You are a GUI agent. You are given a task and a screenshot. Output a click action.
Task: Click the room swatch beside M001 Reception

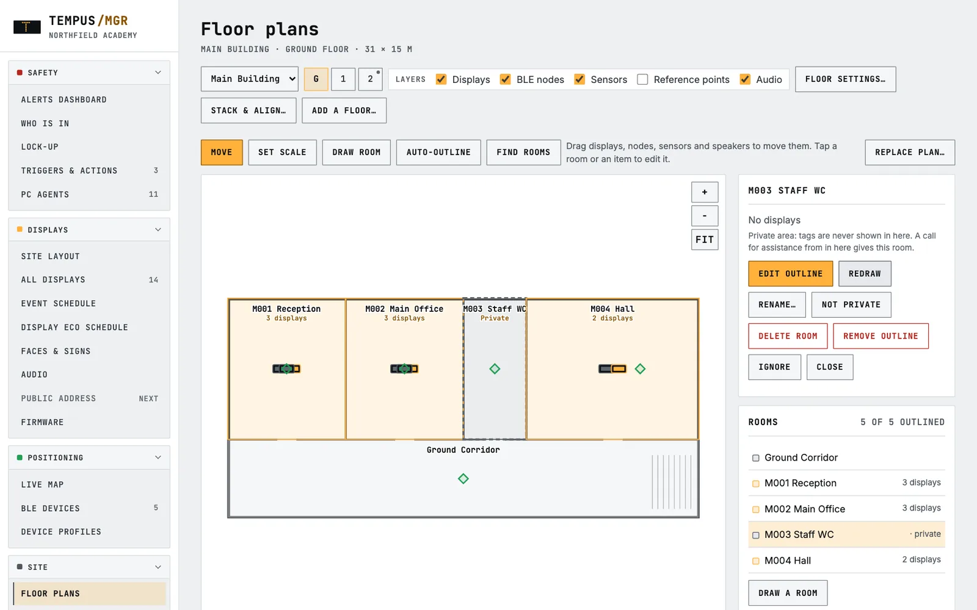pos(756,484)
